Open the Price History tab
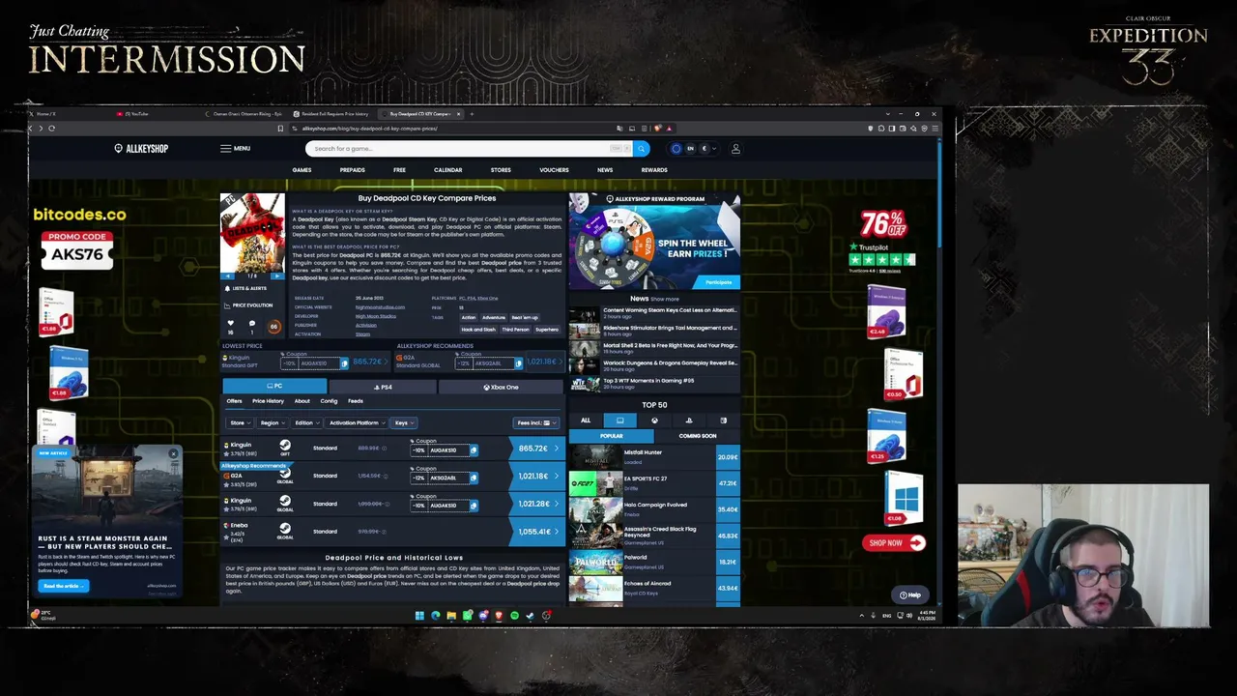The width and height of the screenshot is (1237, 696). point(268,401)
